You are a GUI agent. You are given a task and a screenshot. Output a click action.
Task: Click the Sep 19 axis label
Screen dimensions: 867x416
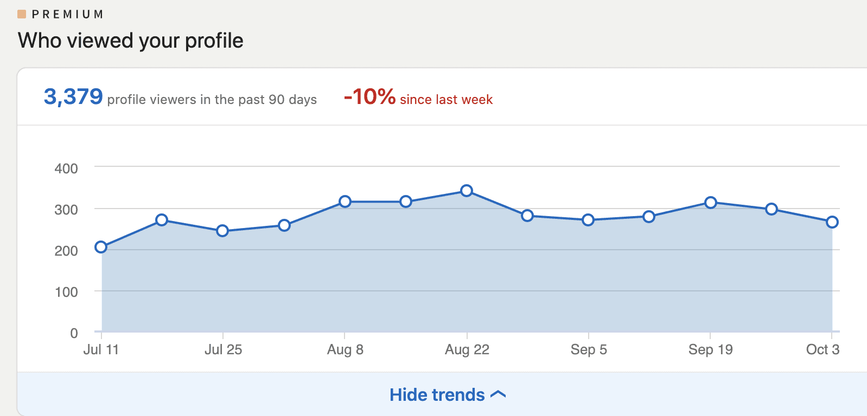pos(710,349)
